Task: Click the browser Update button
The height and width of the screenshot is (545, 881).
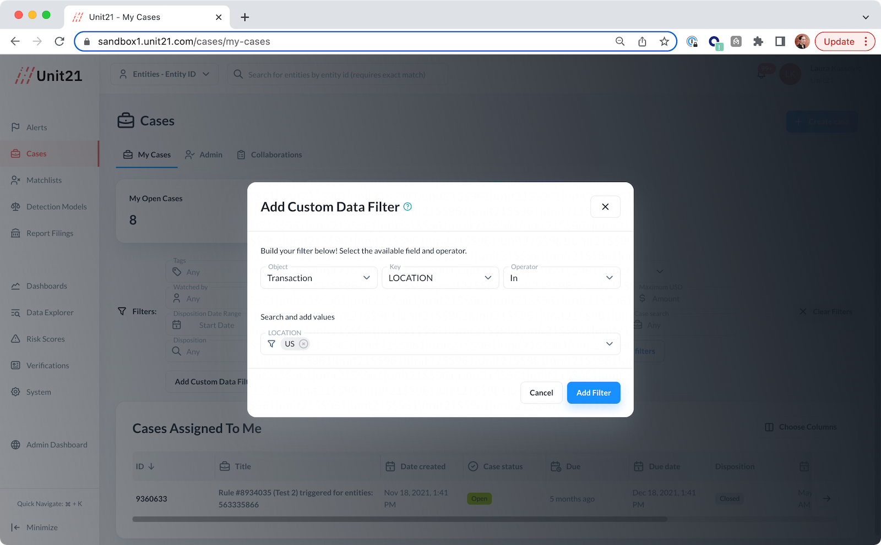Action: pos(845,41)
